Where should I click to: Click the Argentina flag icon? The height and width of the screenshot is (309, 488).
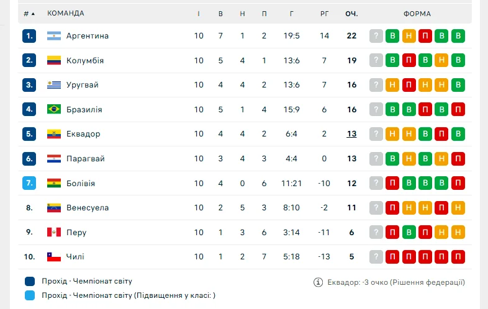pyautogui.click(x=54, y=36)
